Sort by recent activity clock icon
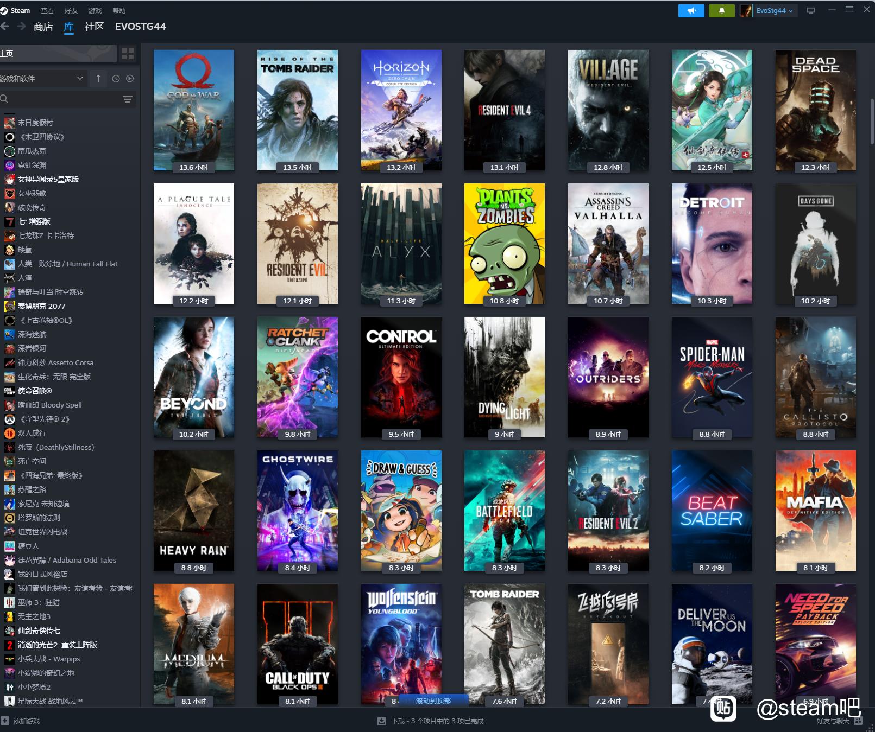Screen dimensions: 875x732 (116, 79)
